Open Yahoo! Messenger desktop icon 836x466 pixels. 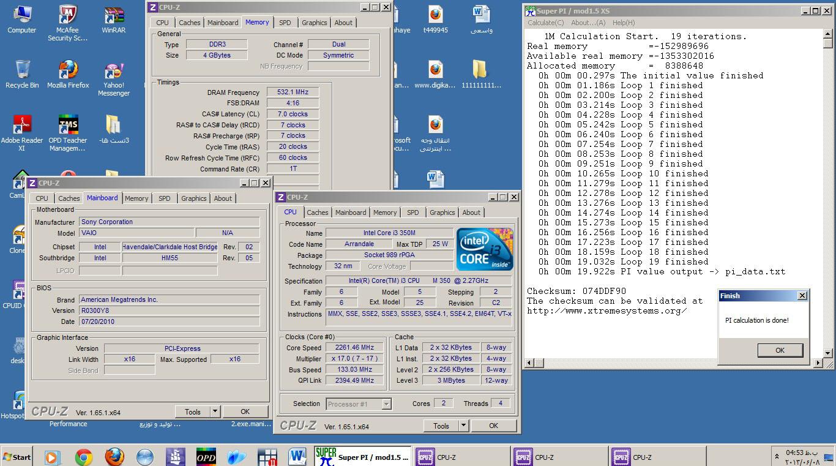(x=114, y=78)
